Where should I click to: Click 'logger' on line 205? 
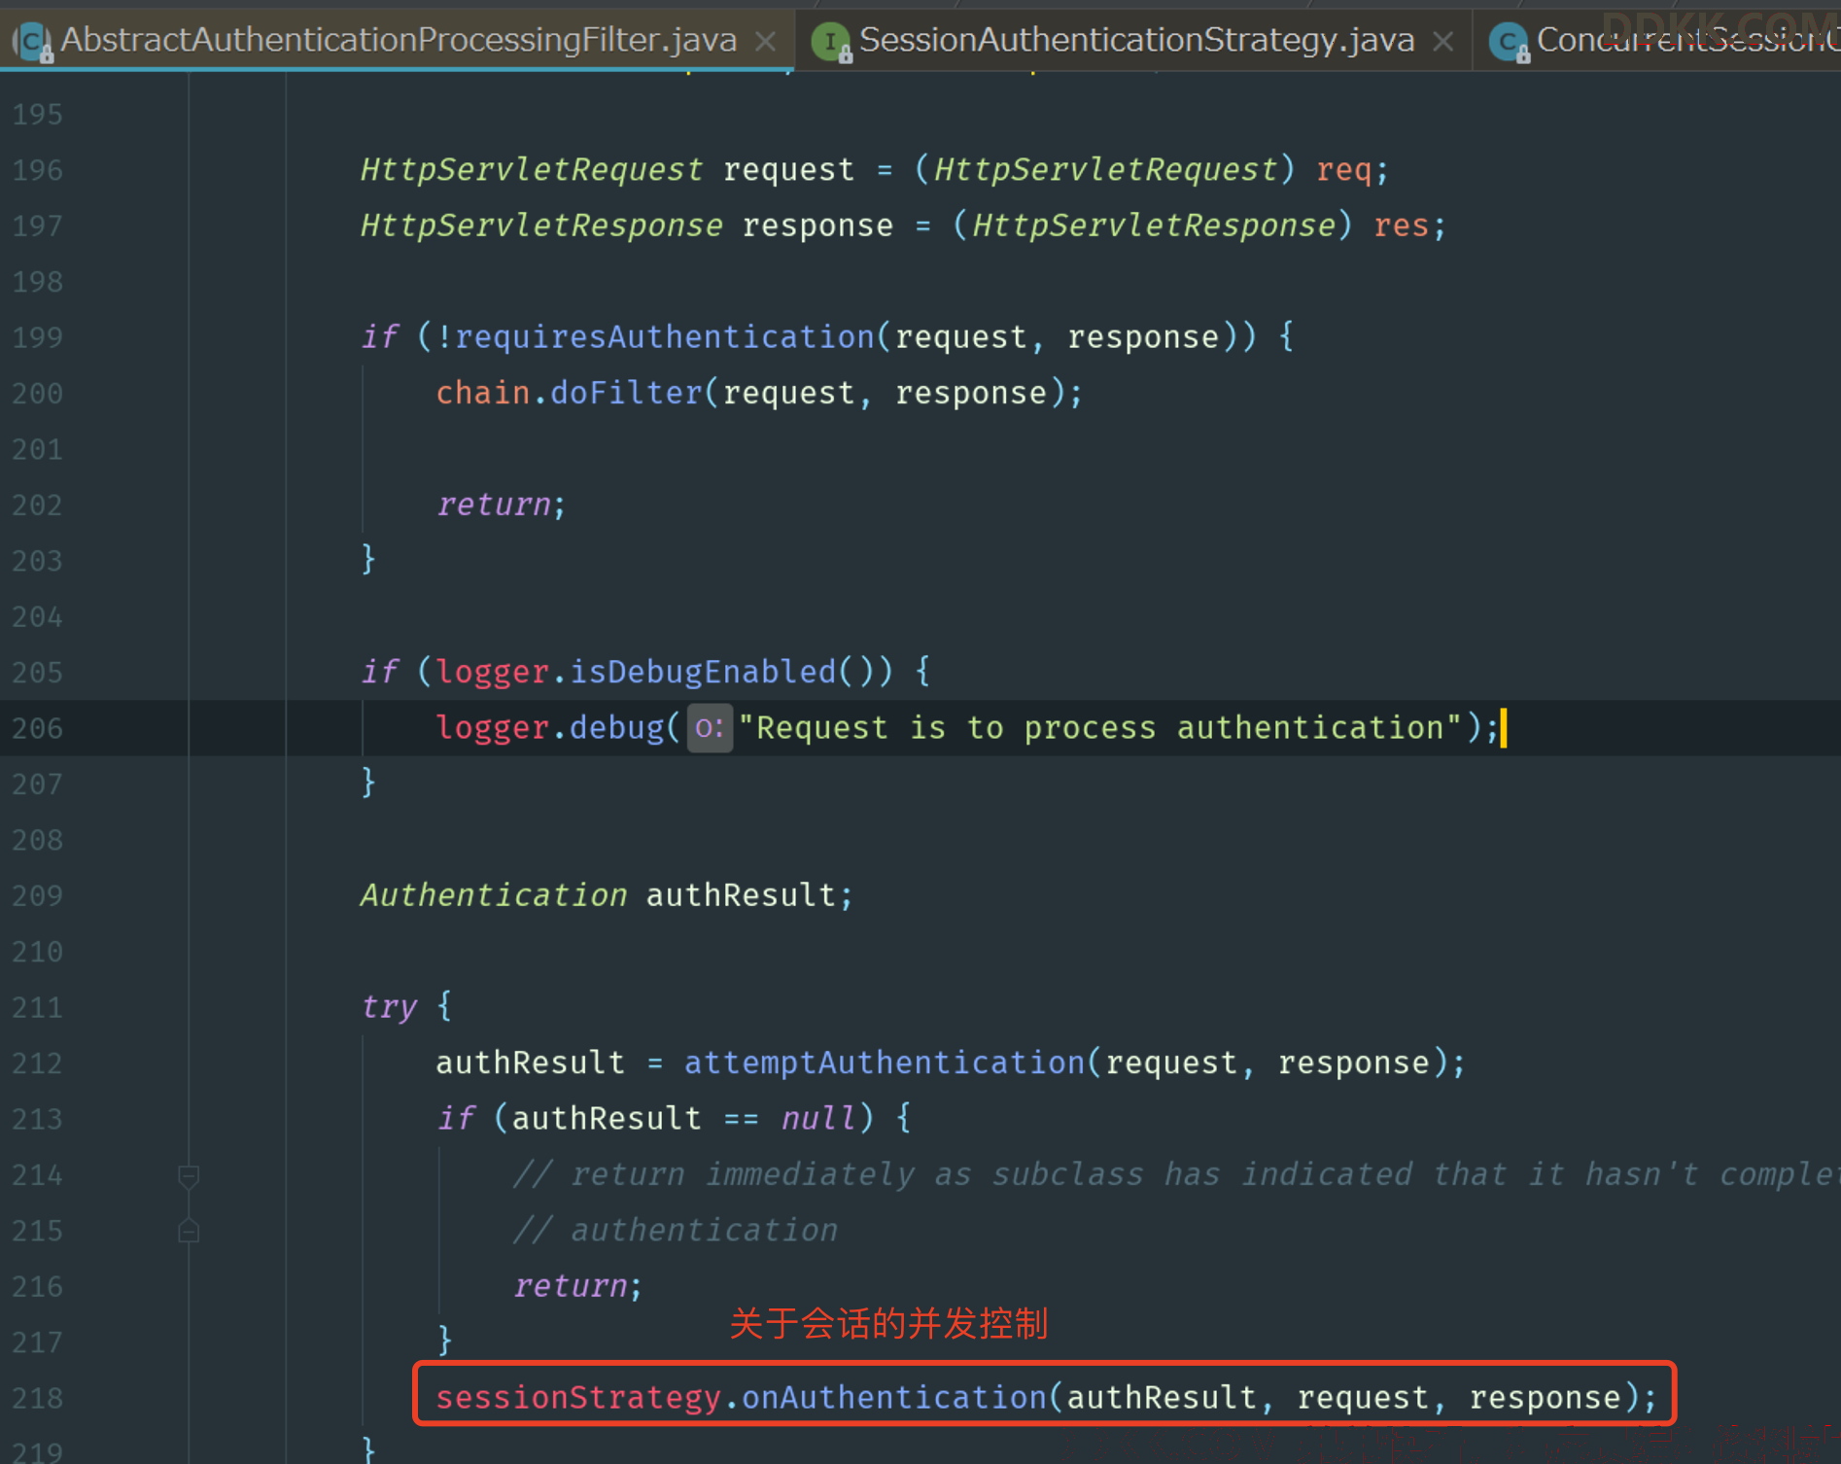pos(493,672)
